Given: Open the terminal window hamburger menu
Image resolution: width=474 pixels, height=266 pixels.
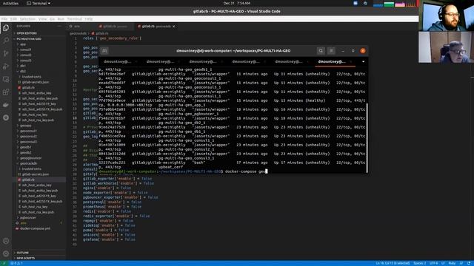Looking at the screenshot, I should pos(331,51).
